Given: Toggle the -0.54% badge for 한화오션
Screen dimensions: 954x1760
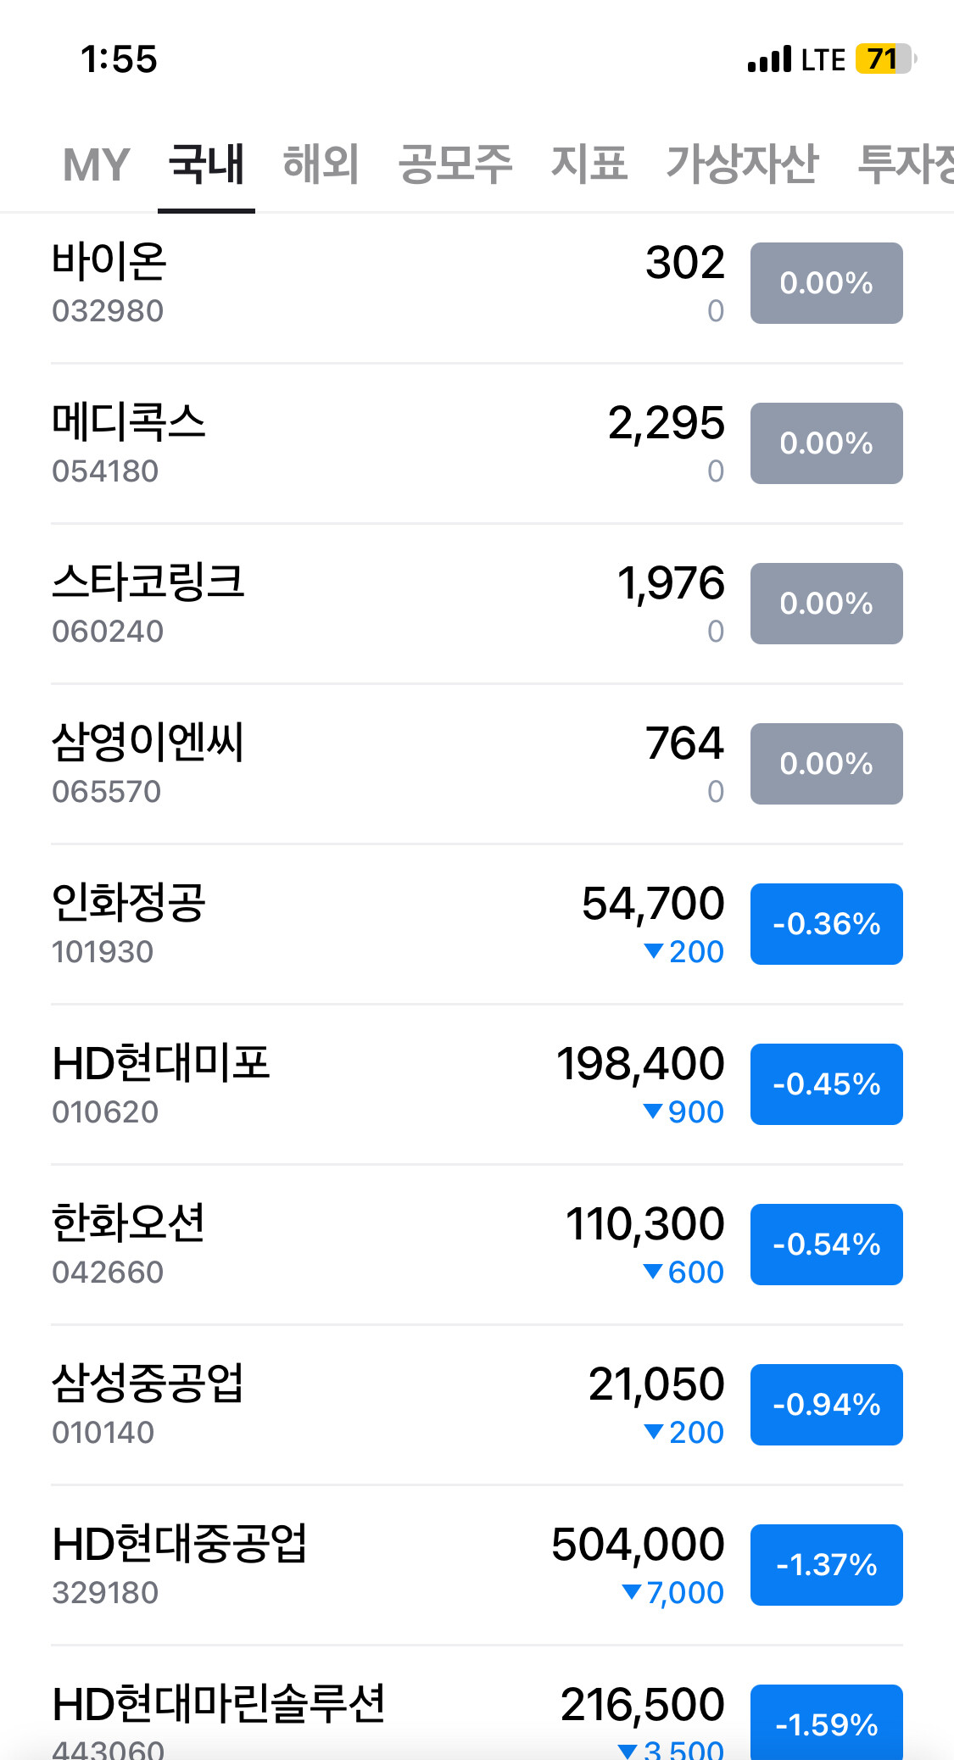Looking at the screenshot, I should click(x=826, y=1245).
